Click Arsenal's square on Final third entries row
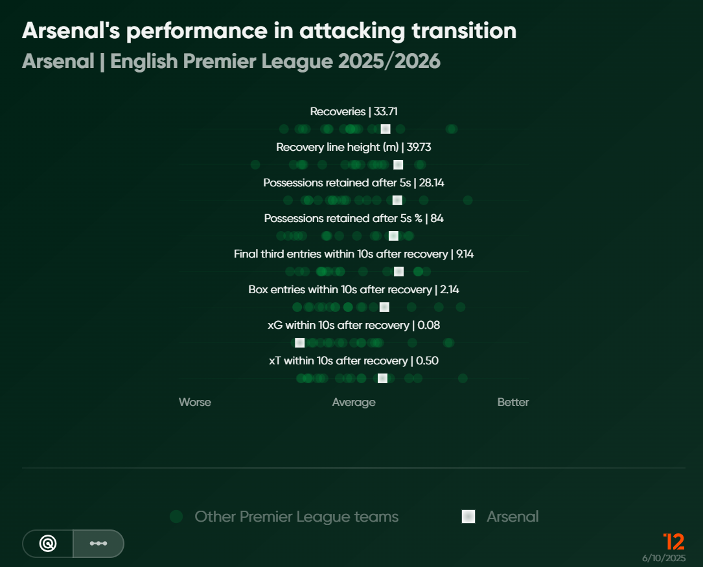 [398, 271]
